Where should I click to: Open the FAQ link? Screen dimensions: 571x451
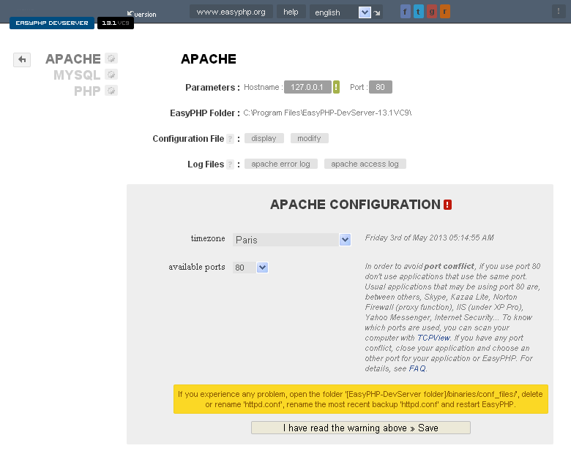coord(417,368)
